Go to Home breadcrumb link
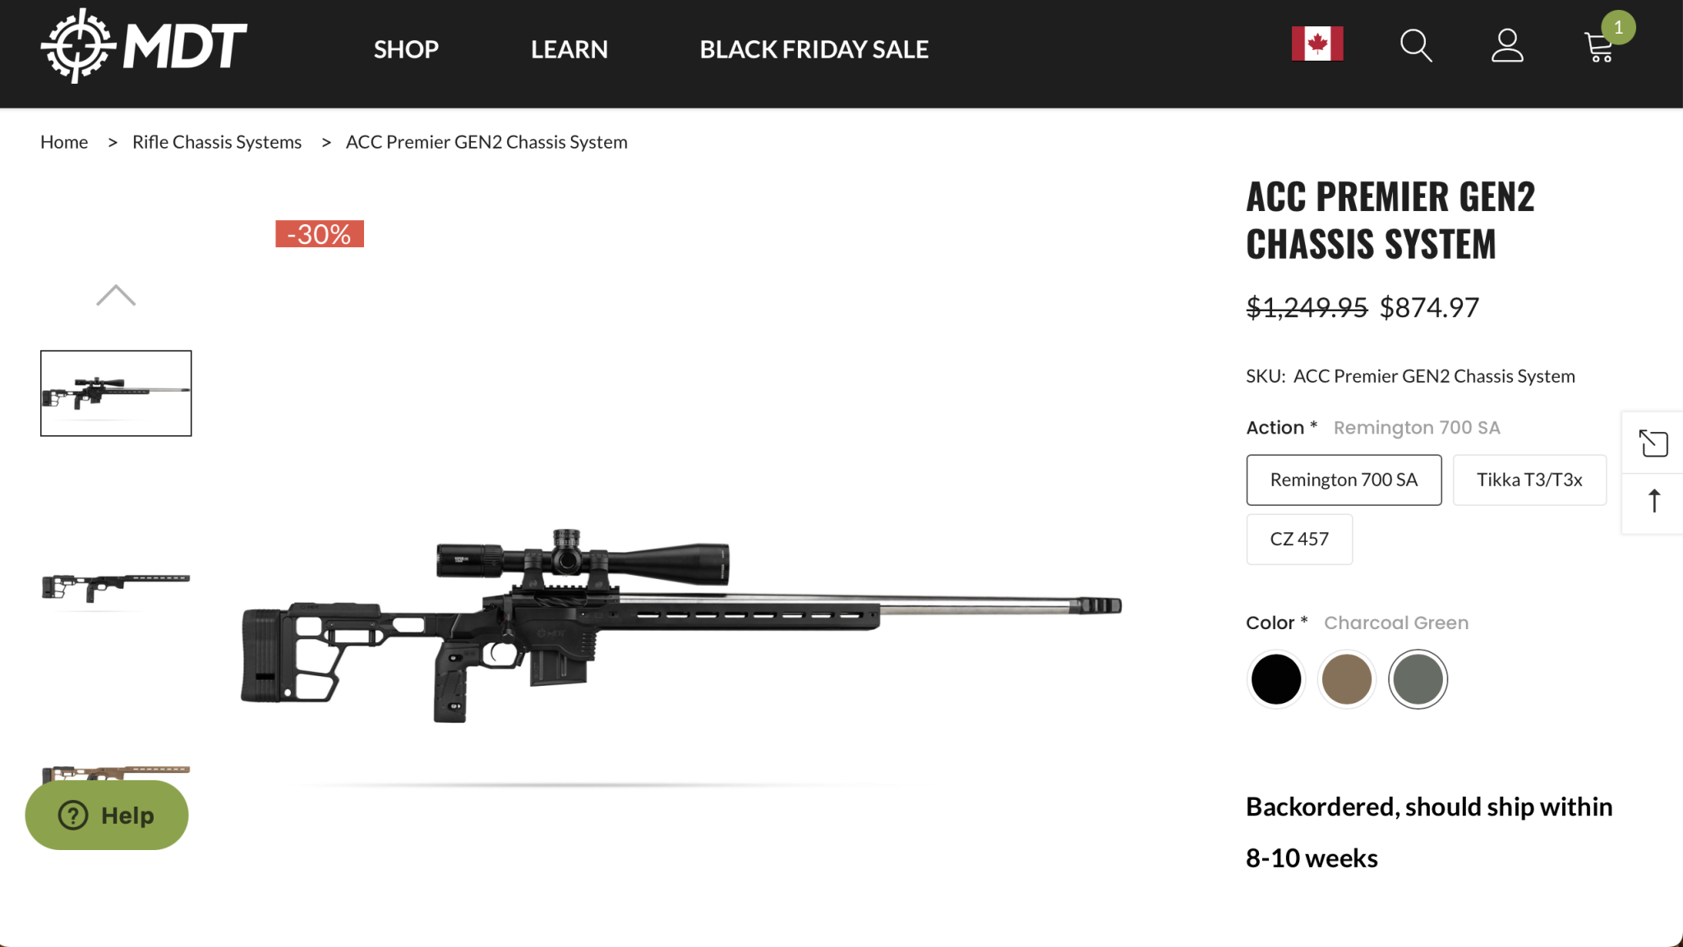This screenshot has height=947, width=1683. [x=64, y=142]
